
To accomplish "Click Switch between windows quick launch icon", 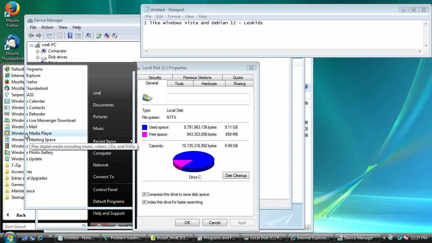I will (32, 238).
